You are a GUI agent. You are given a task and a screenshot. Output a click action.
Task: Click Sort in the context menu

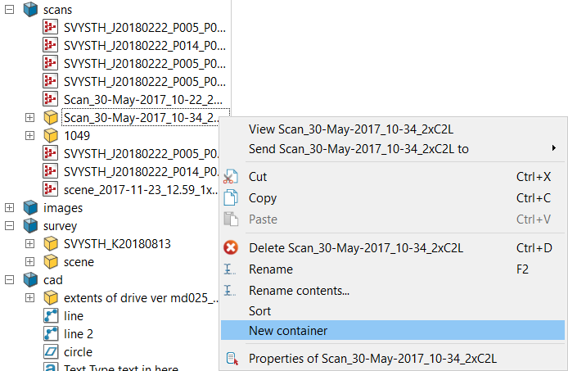[x=259, y=311]
